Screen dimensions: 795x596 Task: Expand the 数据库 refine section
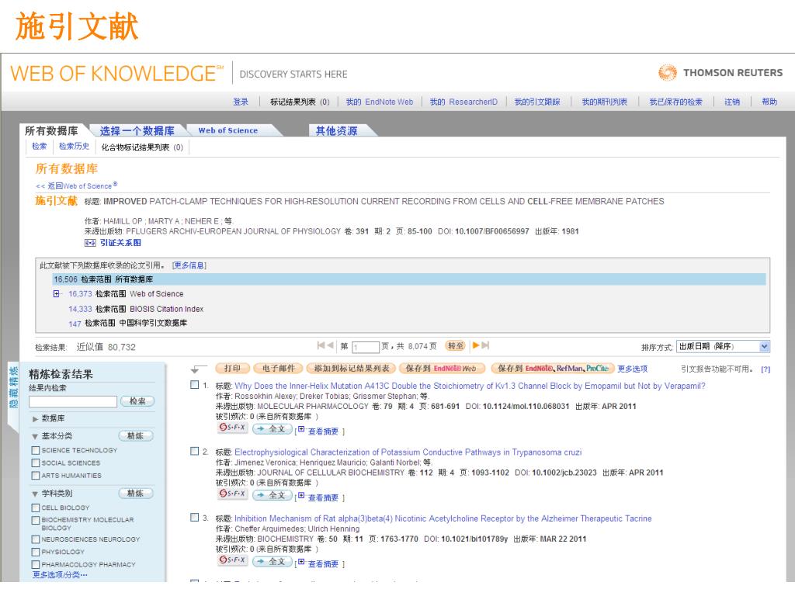click(35, 418)
